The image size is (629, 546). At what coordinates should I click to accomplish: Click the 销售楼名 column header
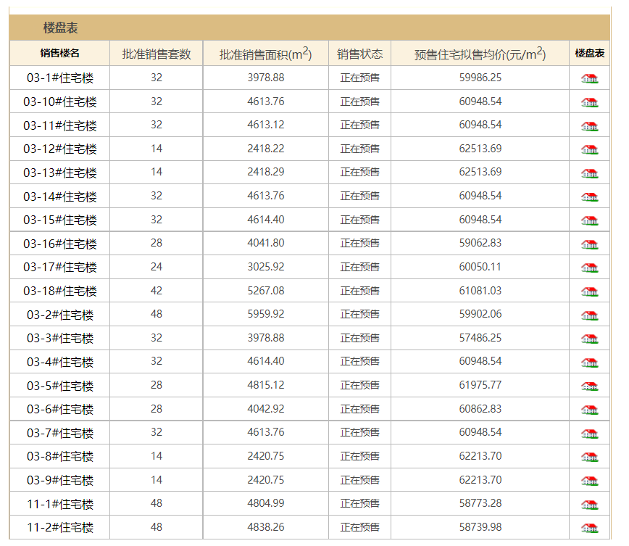click(59, 54)
